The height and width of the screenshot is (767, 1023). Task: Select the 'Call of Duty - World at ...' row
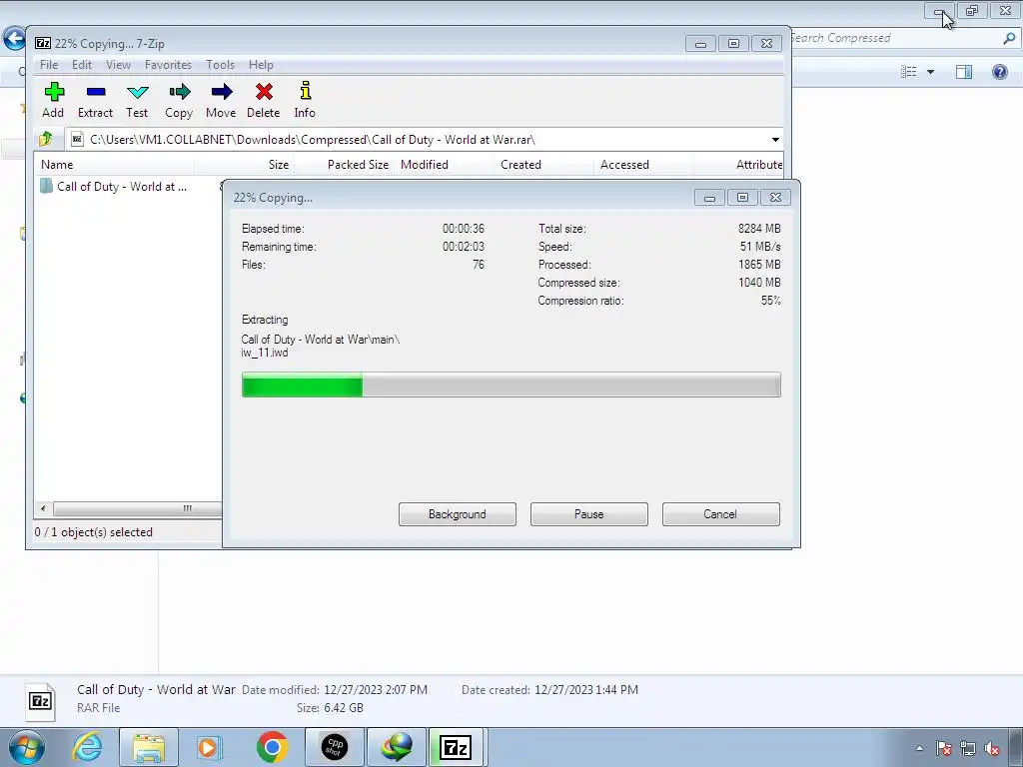pyautogui.click(x=128, y=187)
